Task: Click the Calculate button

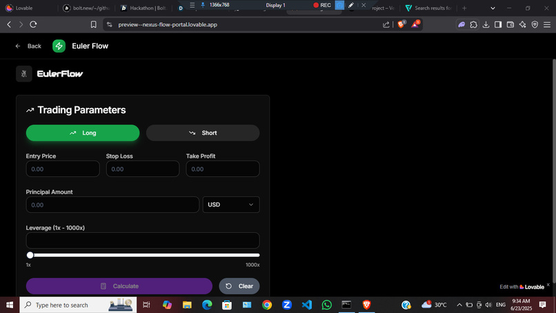Action: (x=119, y=286)
